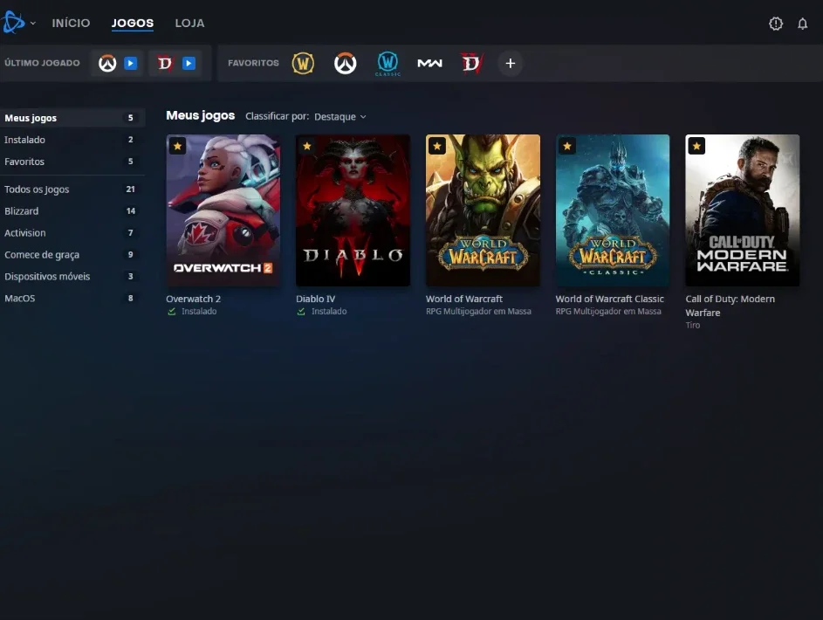Filter by Favoritos in sidebar
Image resolution: width=823 pixels, height=620 pixels.
click(72, 162)
